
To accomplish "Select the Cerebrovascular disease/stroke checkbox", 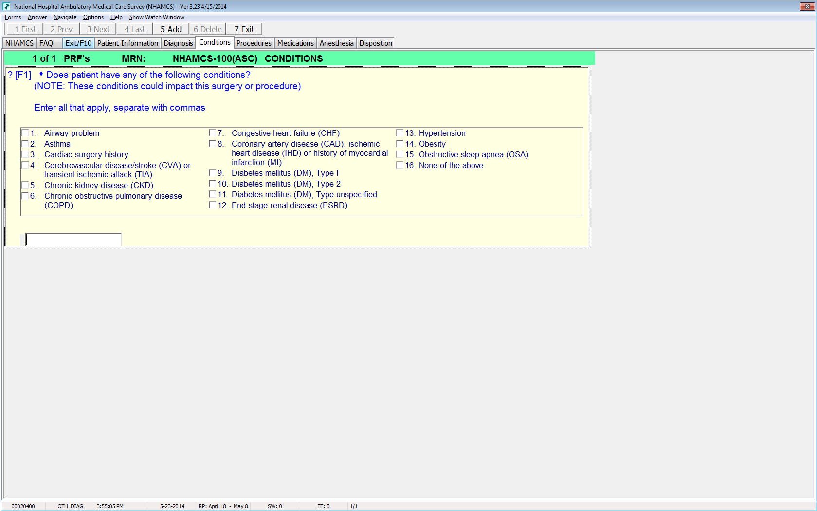I will click(x=25, y=165).
